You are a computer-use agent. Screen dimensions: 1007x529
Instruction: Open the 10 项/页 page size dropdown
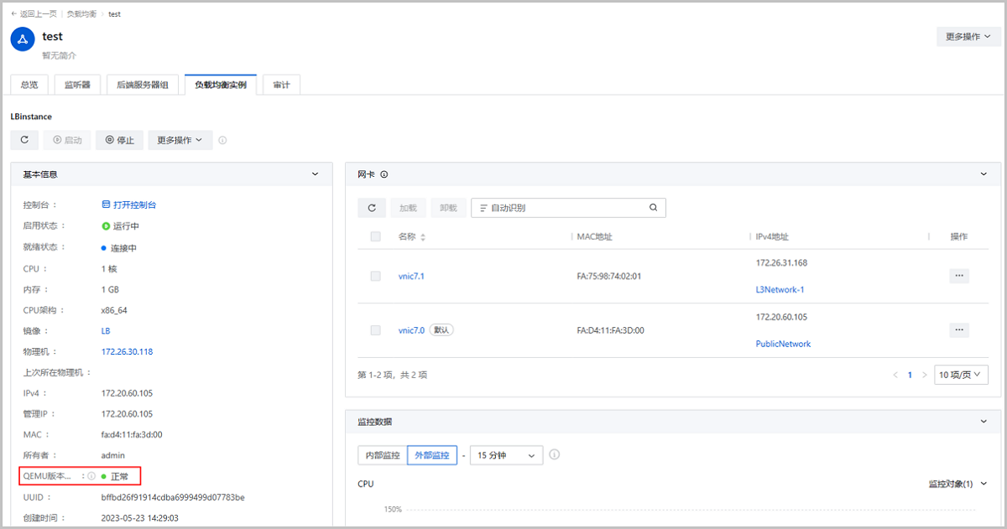coord(961,375)
